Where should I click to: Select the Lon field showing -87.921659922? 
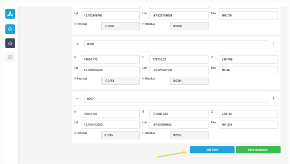click(x=179, y=124)
